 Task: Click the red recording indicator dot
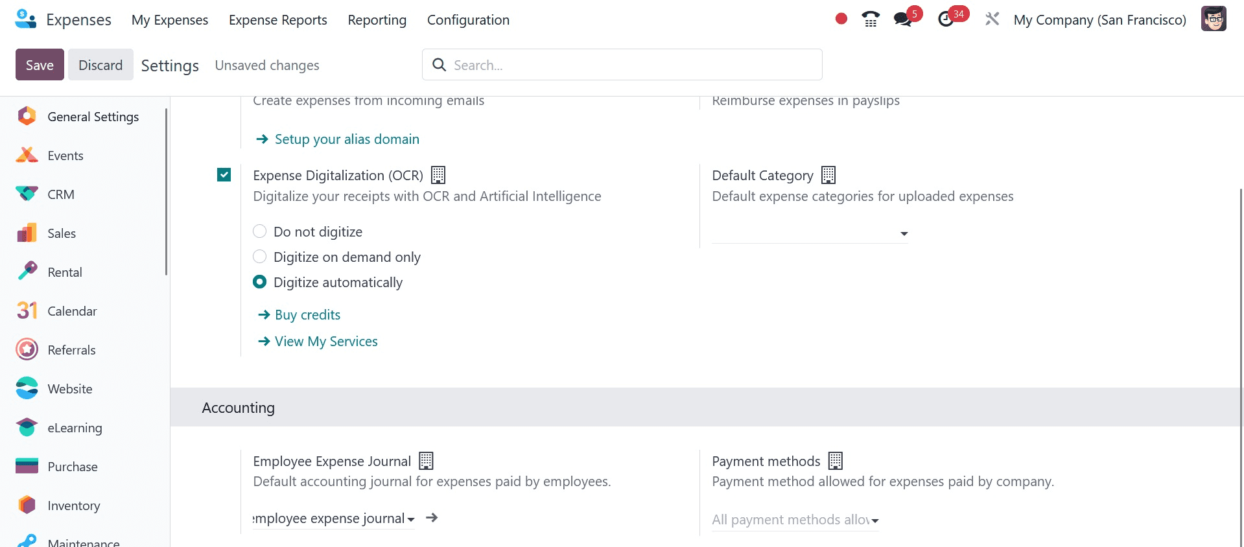[841, 19]
